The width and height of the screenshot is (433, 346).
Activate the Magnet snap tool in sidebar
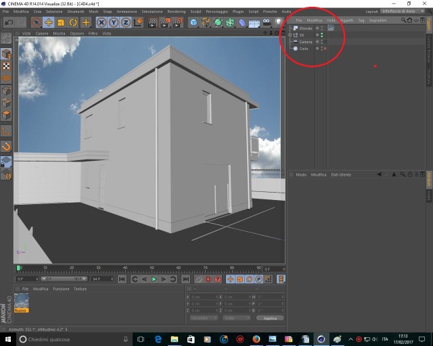pyautogui.click(x=6, y=146)
